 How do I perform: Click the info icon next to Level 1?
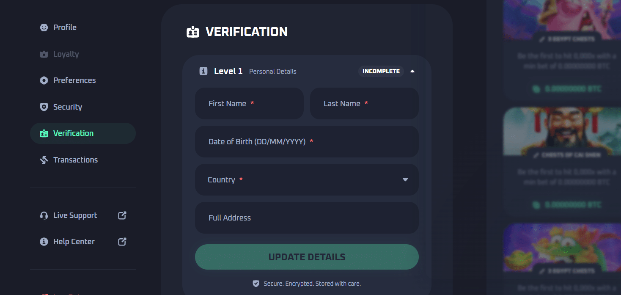pos(203,71)
